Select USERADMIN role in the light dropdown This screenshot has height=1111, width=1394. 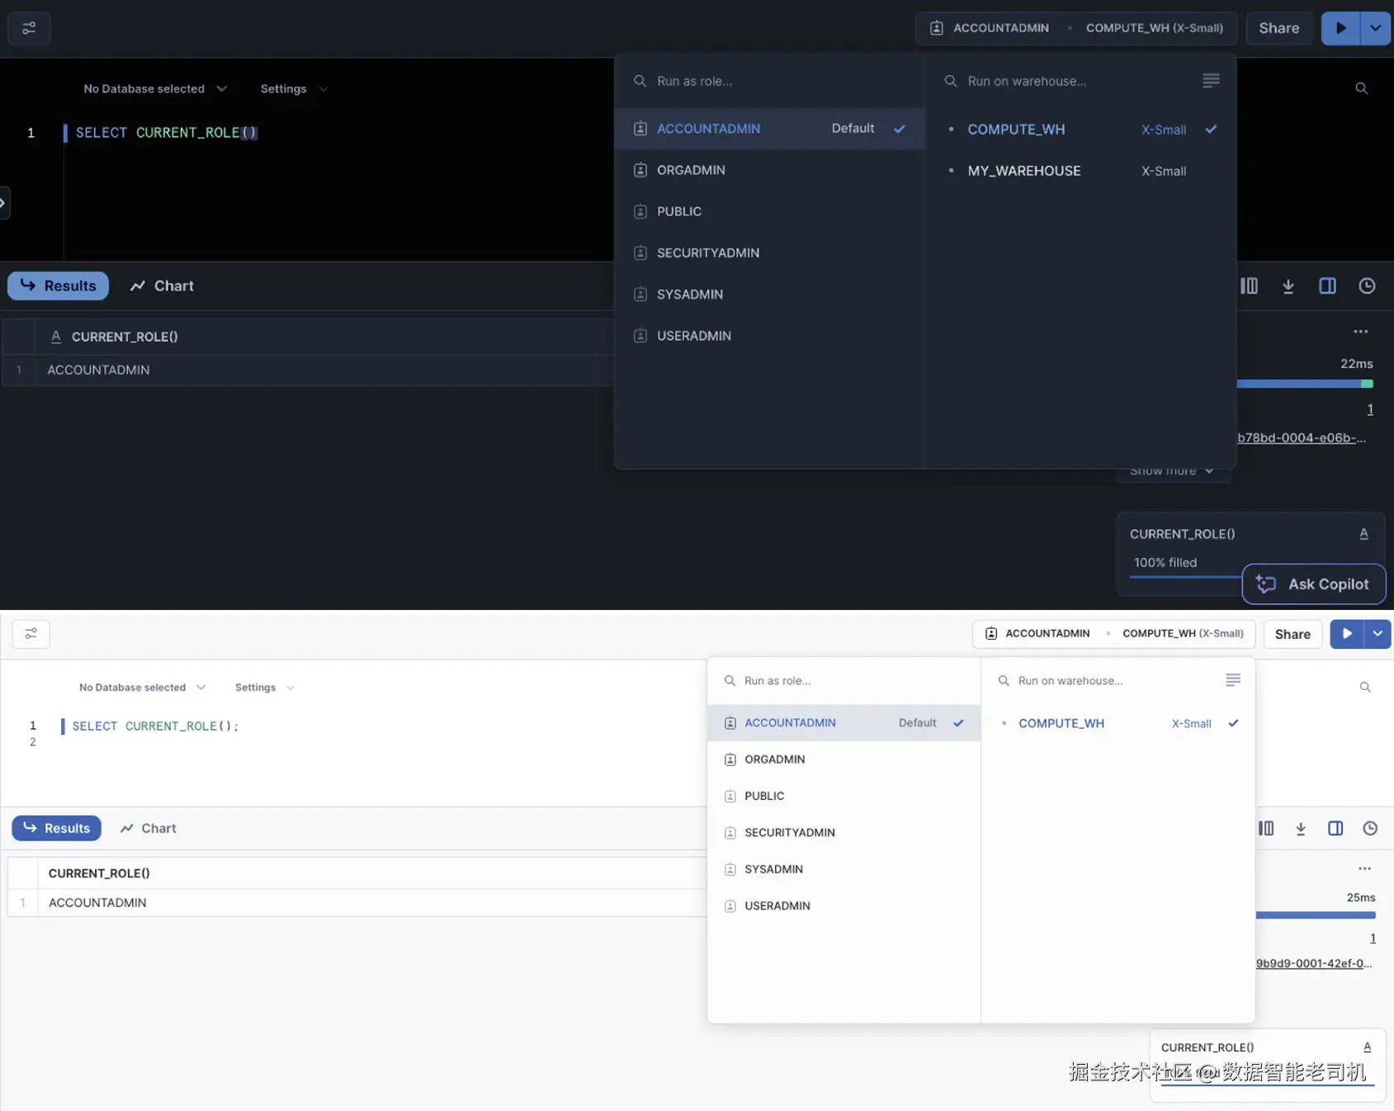[x=844, y=905]
